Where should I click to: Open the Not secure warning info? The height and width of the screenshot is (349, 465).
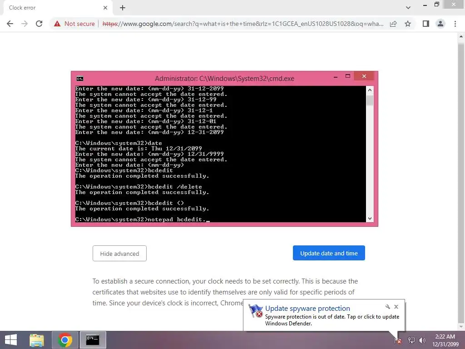pos(74,24)
